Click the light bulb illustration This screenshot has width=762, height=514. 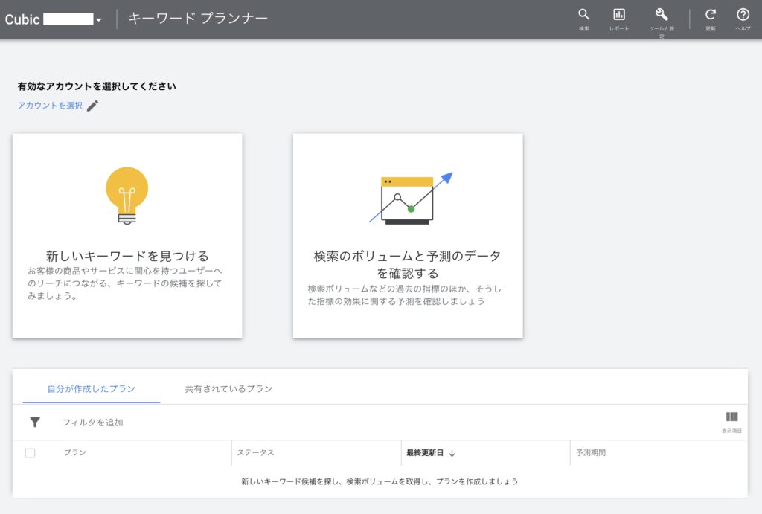pyautogui.click(x=127, y=196)
